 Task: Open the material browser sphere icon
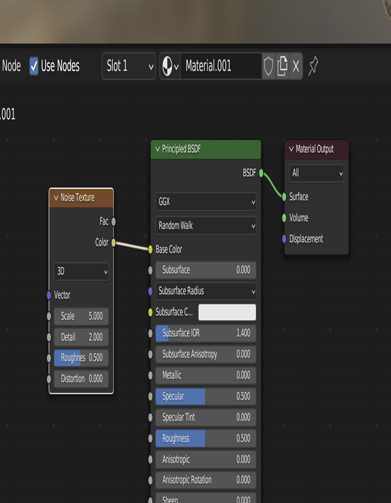click(166, 66)
